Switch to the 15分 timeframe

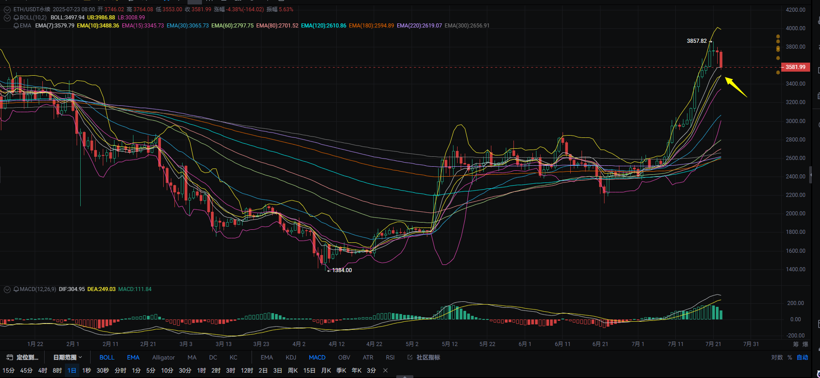[9, 370]
